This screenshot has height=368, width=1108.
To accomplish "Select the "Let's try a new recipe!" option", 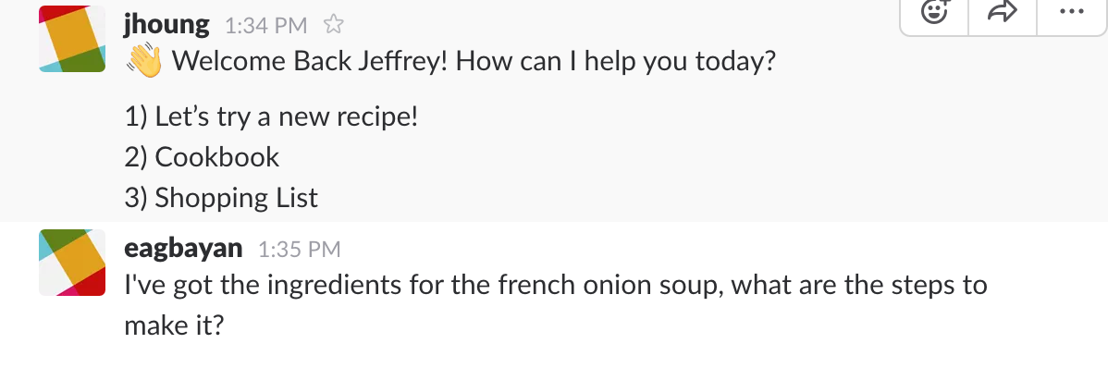I will (x=271, y=117).
